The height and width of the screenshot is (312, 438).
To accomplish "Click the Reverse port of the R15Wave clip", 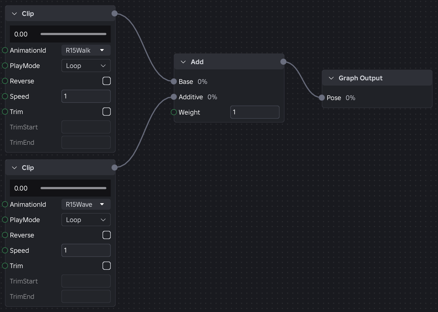I will point(5,235).
